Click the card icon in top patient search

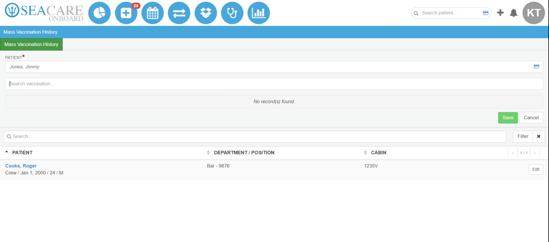coord(486,13)
